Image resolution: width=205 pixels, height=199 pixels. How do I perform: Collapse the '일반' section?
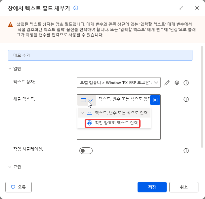10,69
